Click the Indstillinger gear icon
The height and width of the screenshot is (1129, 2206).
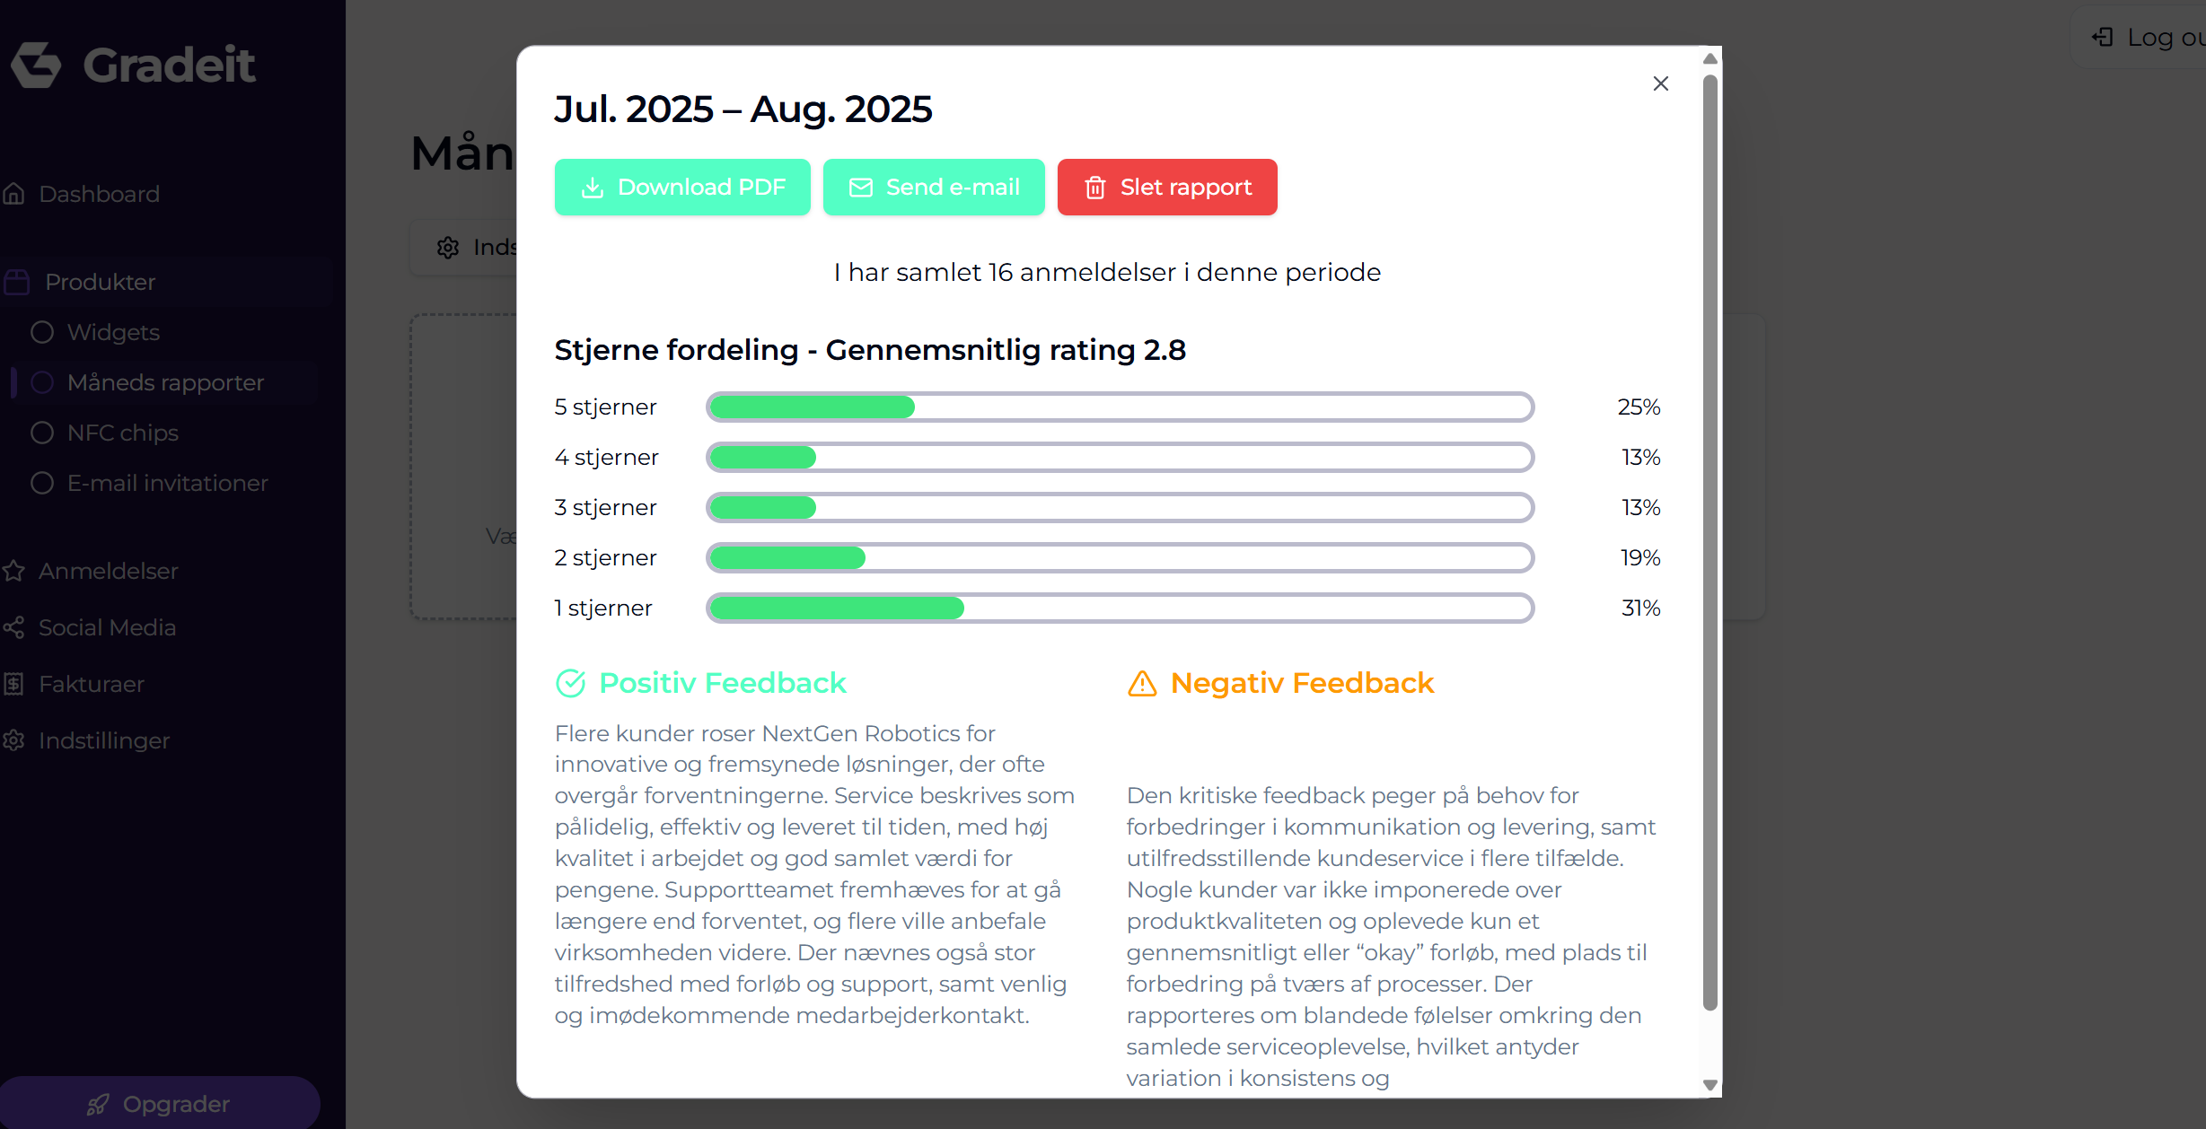pos(14,740)
